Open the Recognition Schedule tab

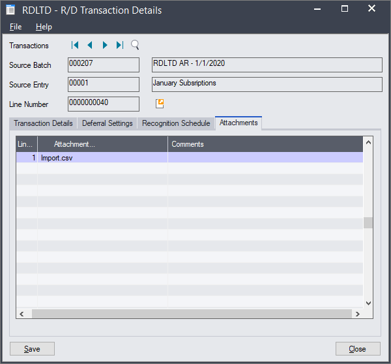coord(176,123)
